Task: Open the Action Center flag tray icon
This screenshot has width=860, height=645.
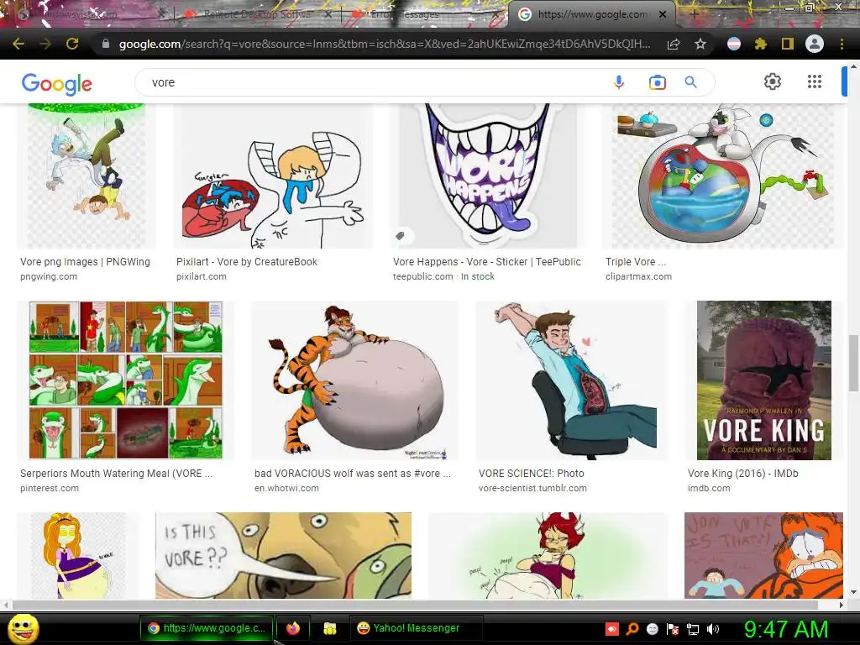Action: 673,629
